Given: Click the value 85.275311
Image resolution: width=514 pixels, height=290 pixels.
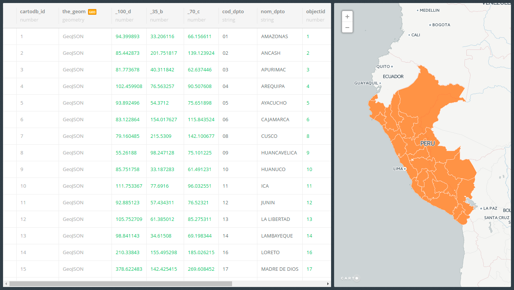Looking at the screenshot, I should tap(200, 219).
